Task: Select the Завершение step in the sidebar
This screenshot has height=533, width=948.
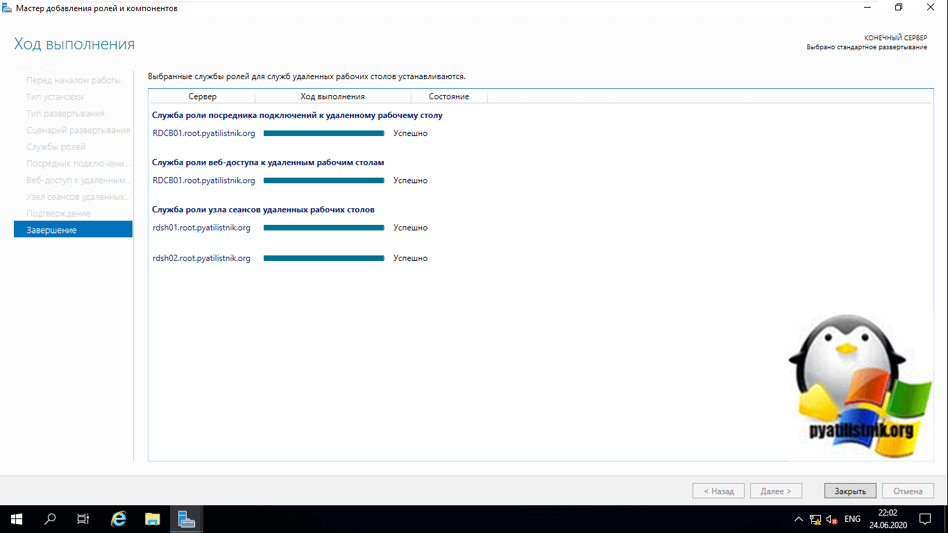Action: tap(73, 230)
